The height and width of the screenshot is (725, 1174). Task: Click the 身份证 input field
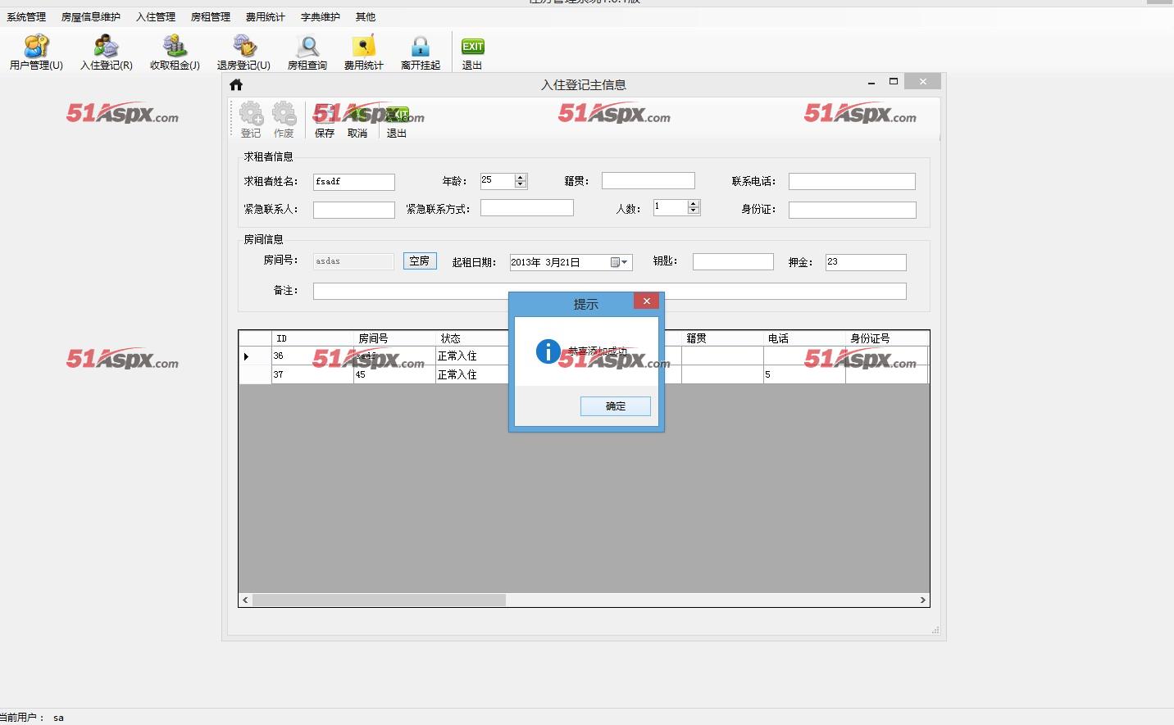click(x=853, y=210)
